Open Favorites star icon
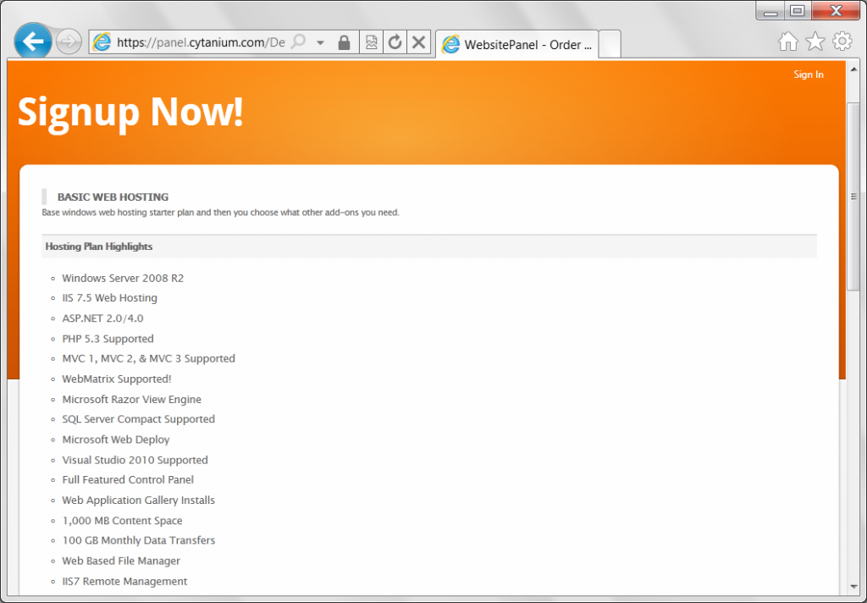867x603 pixels. [815, 41]
